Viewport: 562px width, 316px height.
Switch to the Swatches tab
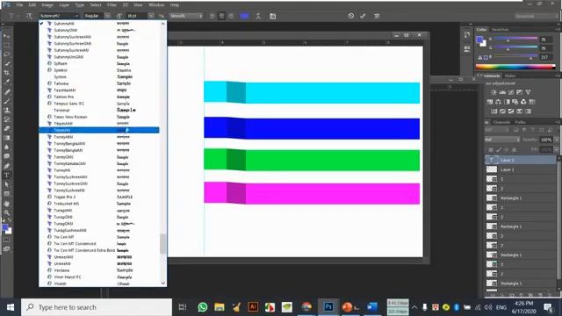(x=500, y=30)
